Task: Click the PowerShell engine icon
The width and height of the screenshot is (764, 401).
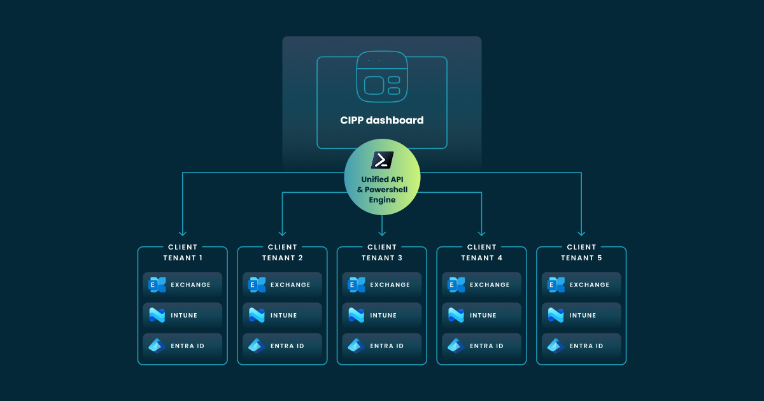Action: click(x=382, y=159)
